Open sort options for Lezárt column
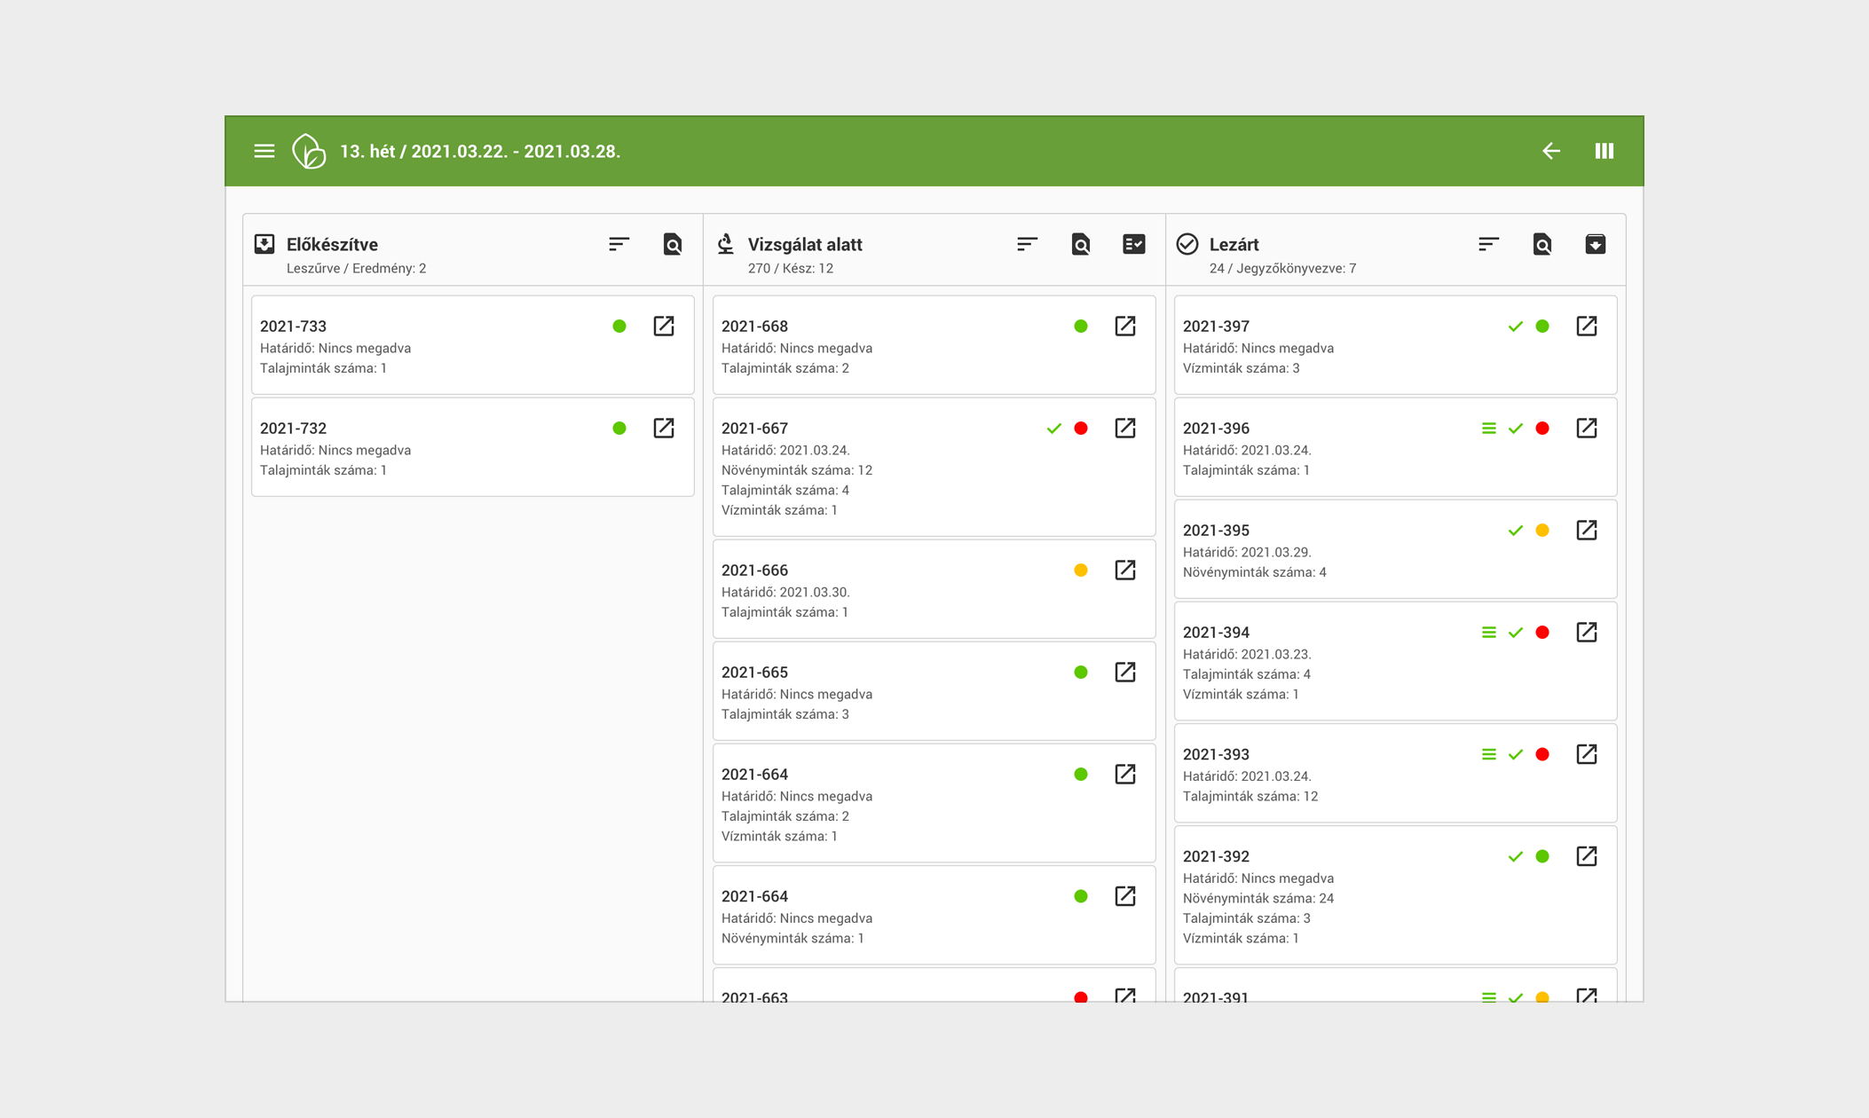Image resolution: width=1869 pixels, height=1118 pixels. [x=1488, y=244]
